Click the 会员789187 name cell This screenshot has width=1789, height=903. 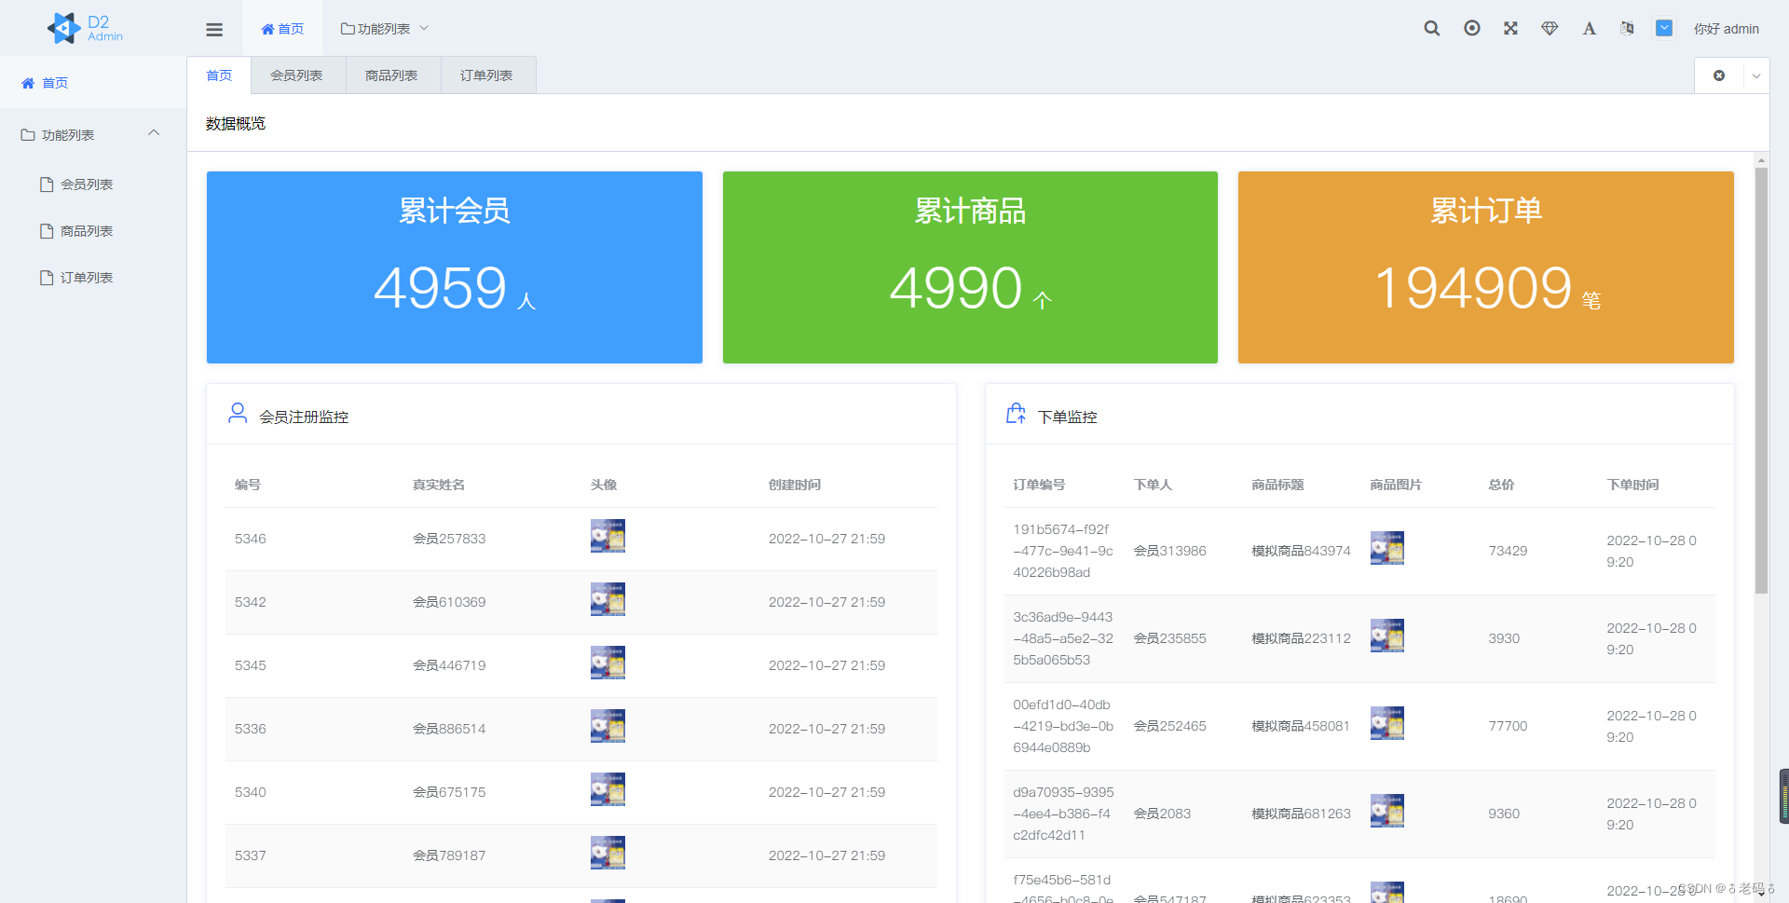point(449,855)
